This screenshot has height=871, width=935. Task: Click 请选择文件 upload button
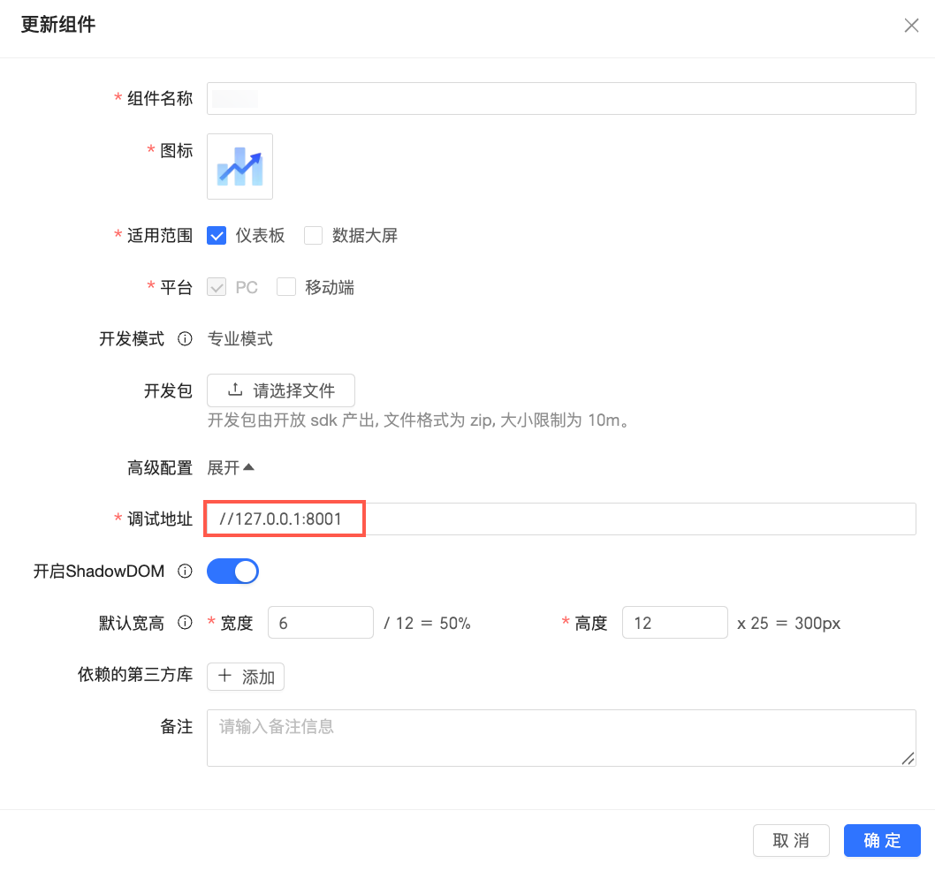281,390
